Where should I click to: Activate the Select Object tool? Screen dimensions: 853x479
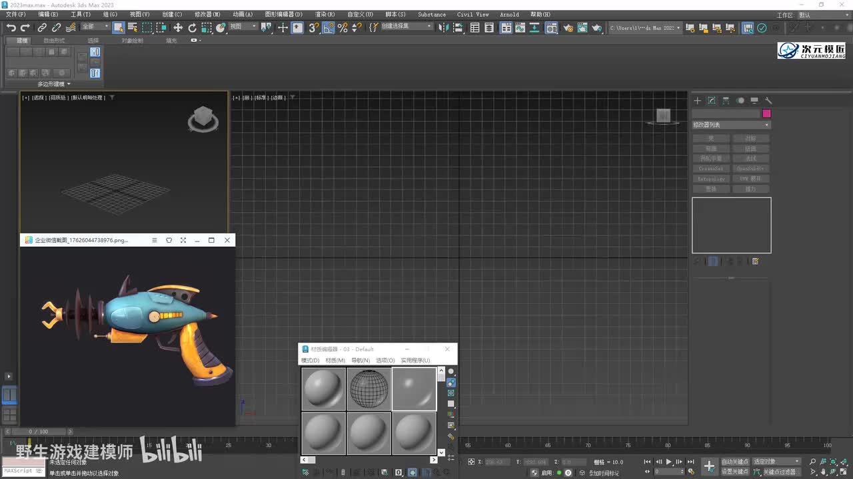pos(118,27)
